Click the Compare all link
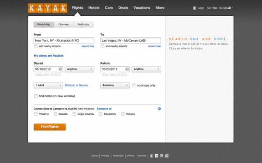Image resolution: width=262 pixels, height=163 pixels. 104,109
